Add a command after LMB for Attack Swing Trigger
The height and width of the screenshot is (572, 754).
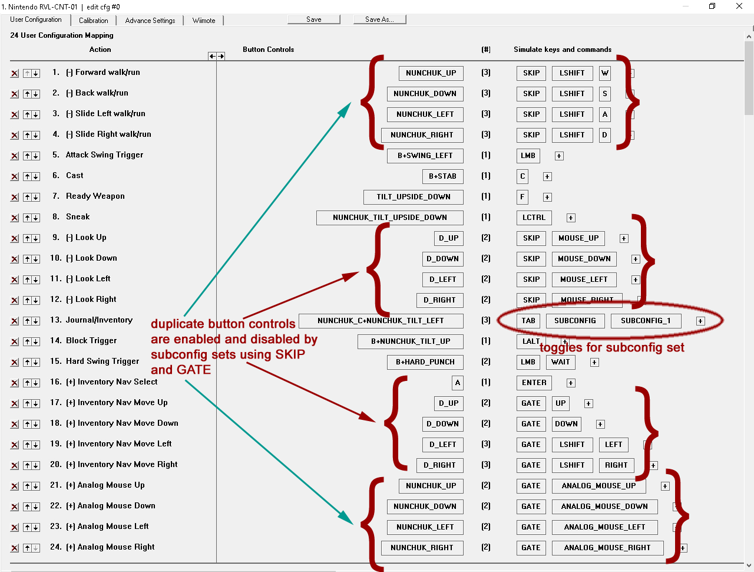click(x=559, y=156)
